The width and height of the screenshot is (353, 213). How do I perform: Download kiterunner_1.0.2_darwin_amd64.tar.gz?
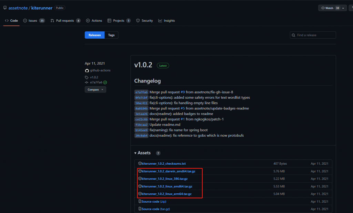click(168, 171)
